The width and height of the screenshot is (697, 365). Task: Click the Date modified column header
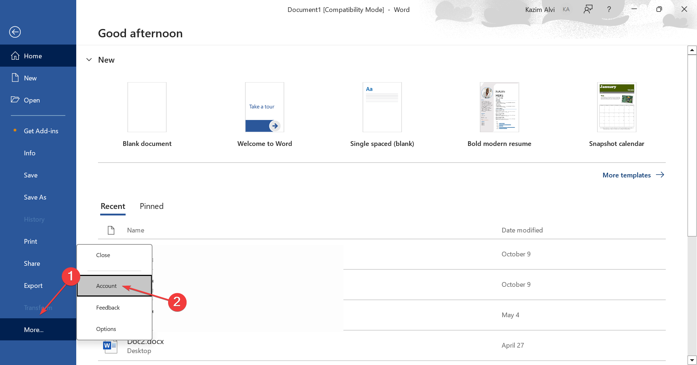pyautogui.click(x=522, y=230)
